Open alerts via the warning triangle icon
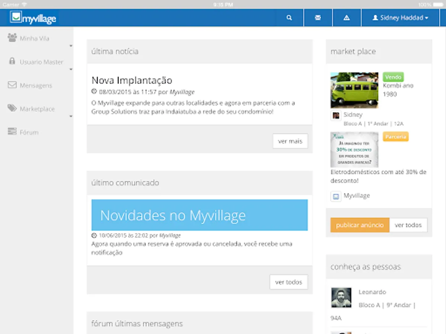Viewport: 446px width, 334px height. pos(346,17)
